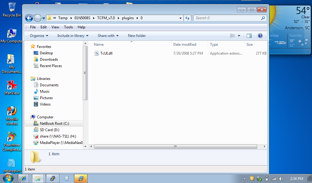Open the Music library
Viewport: 312px width, 183px height.
[44, 91]
